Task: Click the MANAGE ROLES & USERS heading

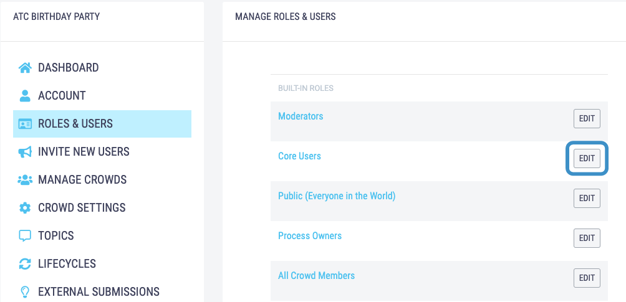Action: pos(286,17)
